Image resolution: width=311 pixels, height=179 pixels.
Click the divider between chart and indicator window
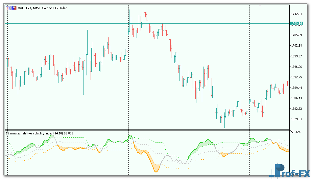(148, 129)
